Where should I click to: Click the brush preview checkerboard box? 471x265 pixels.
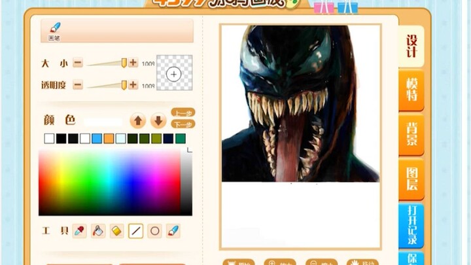tap(174, 73)
